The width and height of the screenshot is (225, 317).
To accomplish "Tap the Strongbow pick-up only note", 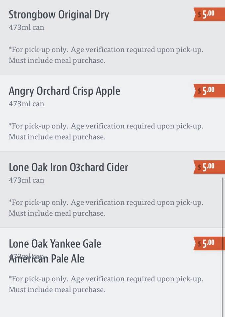I will coord(106,55).
